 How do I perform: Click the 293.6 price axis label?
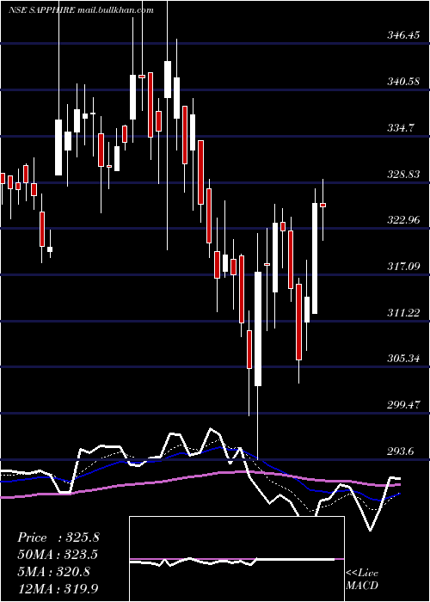[x=401, y=451]
